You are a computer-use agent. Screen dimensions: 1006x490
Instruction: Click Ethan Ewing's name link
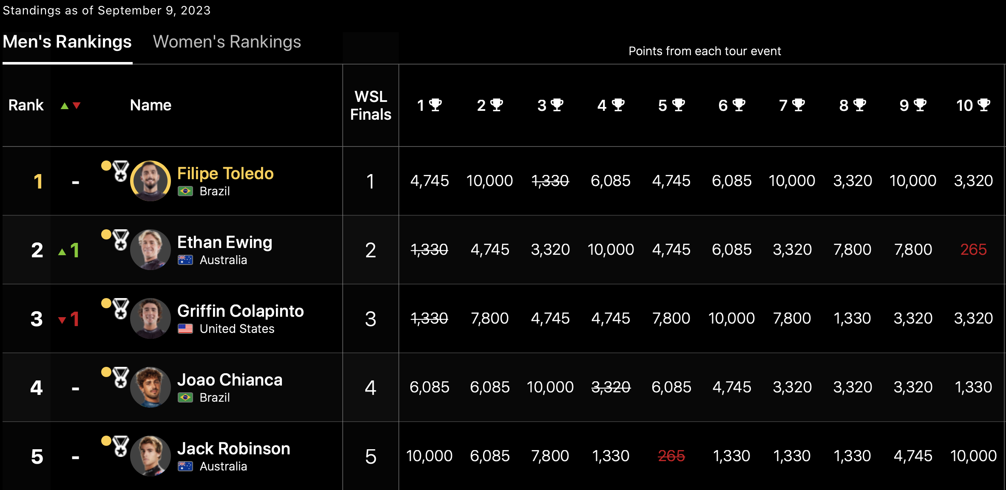point(225,242)
